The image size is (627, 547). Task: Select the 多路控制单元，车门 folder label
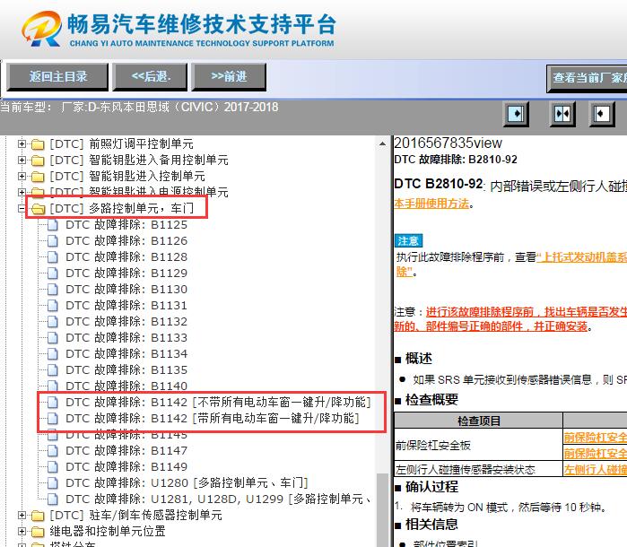[122, 208]
